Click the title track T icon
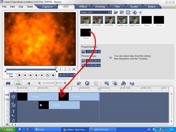The image size is (176, 132). coord(13,111)
